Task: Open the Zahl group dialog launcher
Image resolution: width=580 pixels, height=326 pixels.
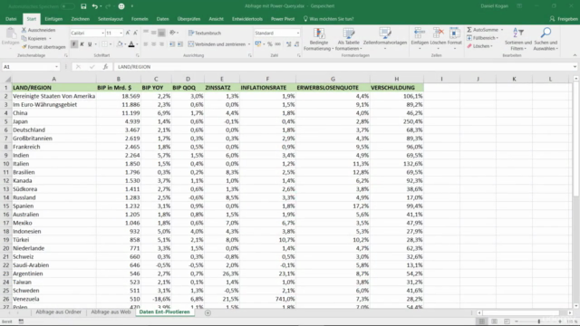Action: [298, 55]
